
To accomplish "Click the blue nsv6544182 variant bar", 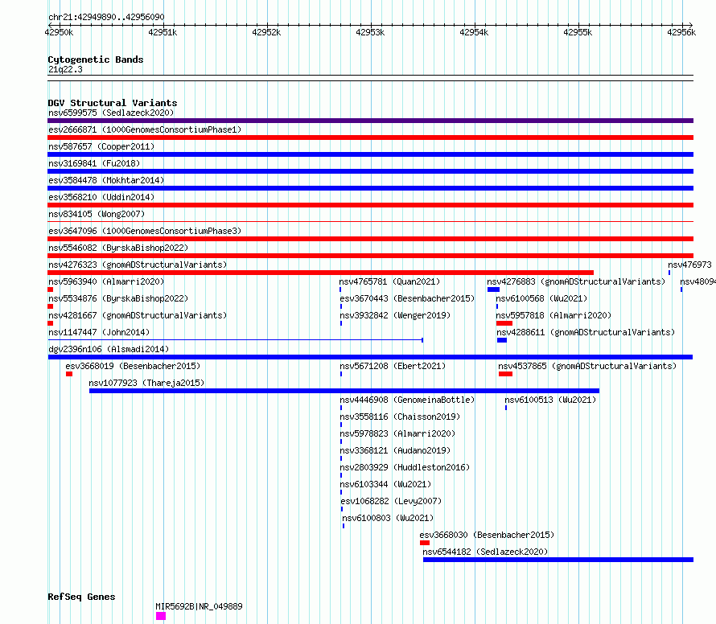I will coord(558,560).
